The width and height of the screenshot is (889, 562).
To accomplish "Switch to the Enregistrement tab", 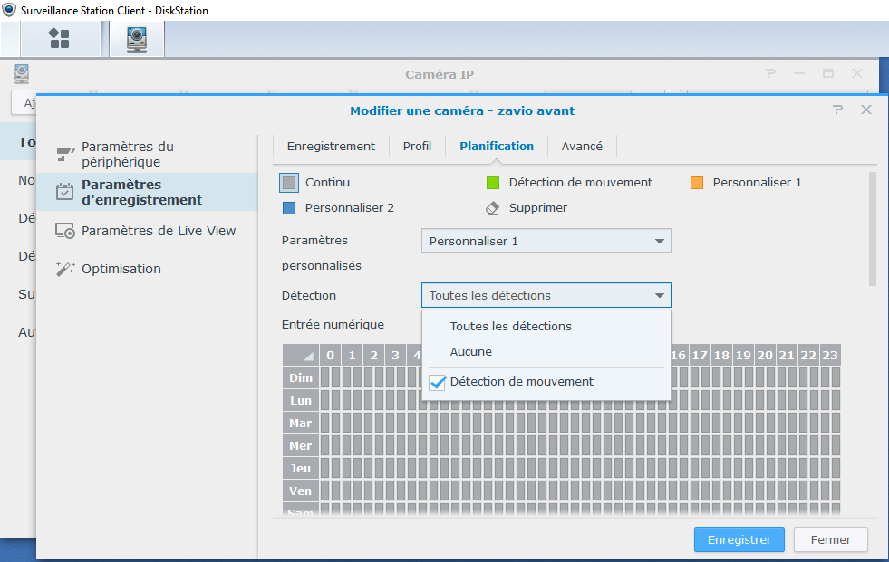I will pyautogui.click(x=331, y=146).
